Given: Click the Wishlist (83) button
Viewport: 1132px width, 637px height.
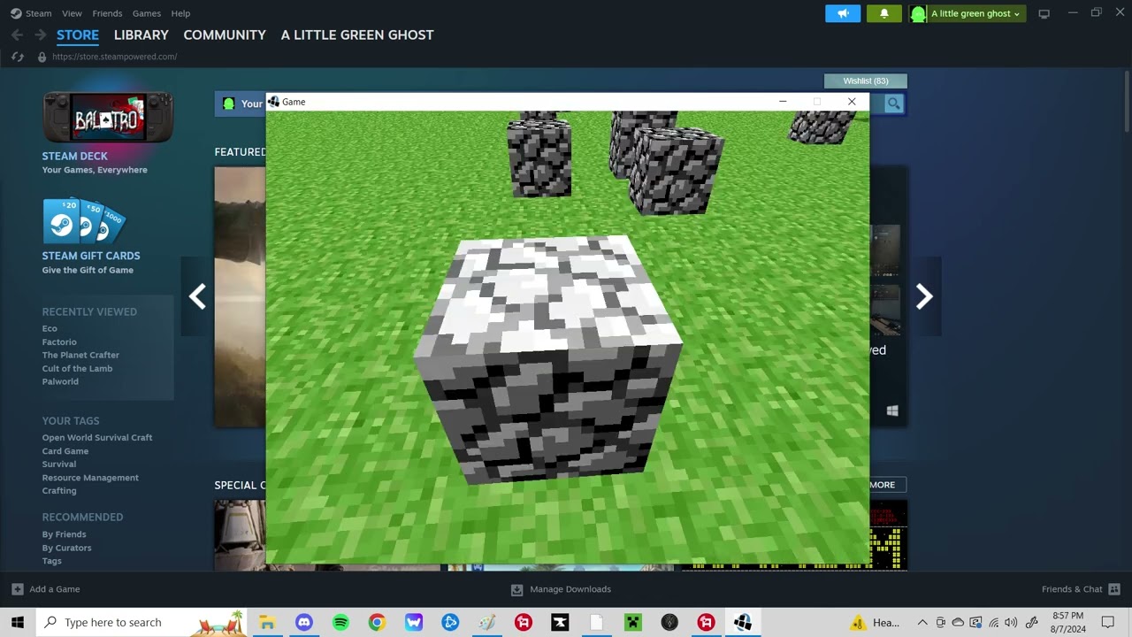Looking at the screenshot, I should [x=866, y=81].
